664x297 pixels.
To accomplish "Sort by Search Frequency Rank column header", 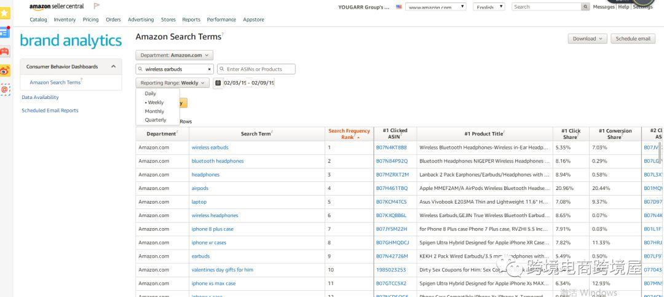I will pos(349,134).
